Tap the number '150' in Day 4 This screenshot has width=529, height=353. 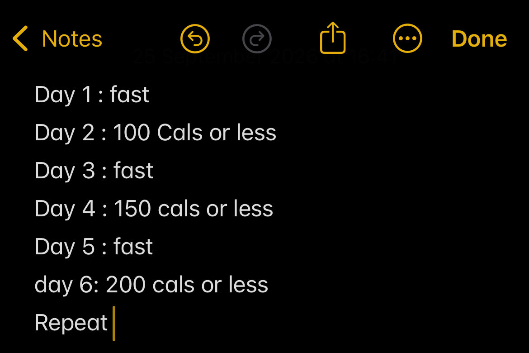coord(132,209)
